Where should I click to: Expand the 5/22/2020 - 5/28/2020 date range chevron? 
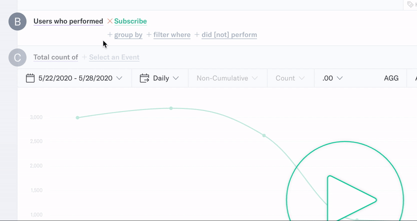[119, 78]
